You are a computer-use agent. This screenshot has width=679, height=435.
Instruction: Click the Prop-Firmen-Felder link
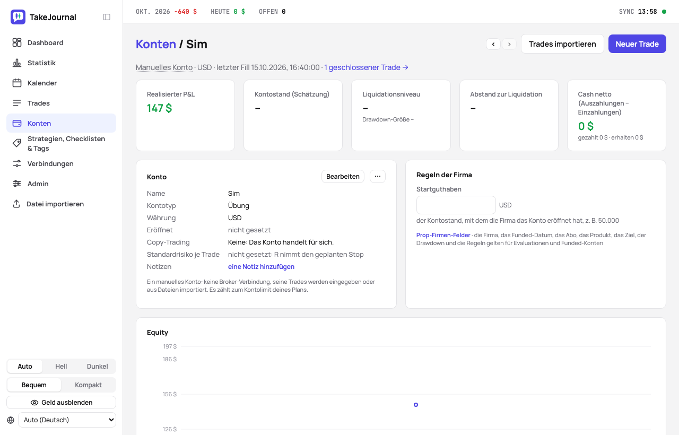[443, 235]
